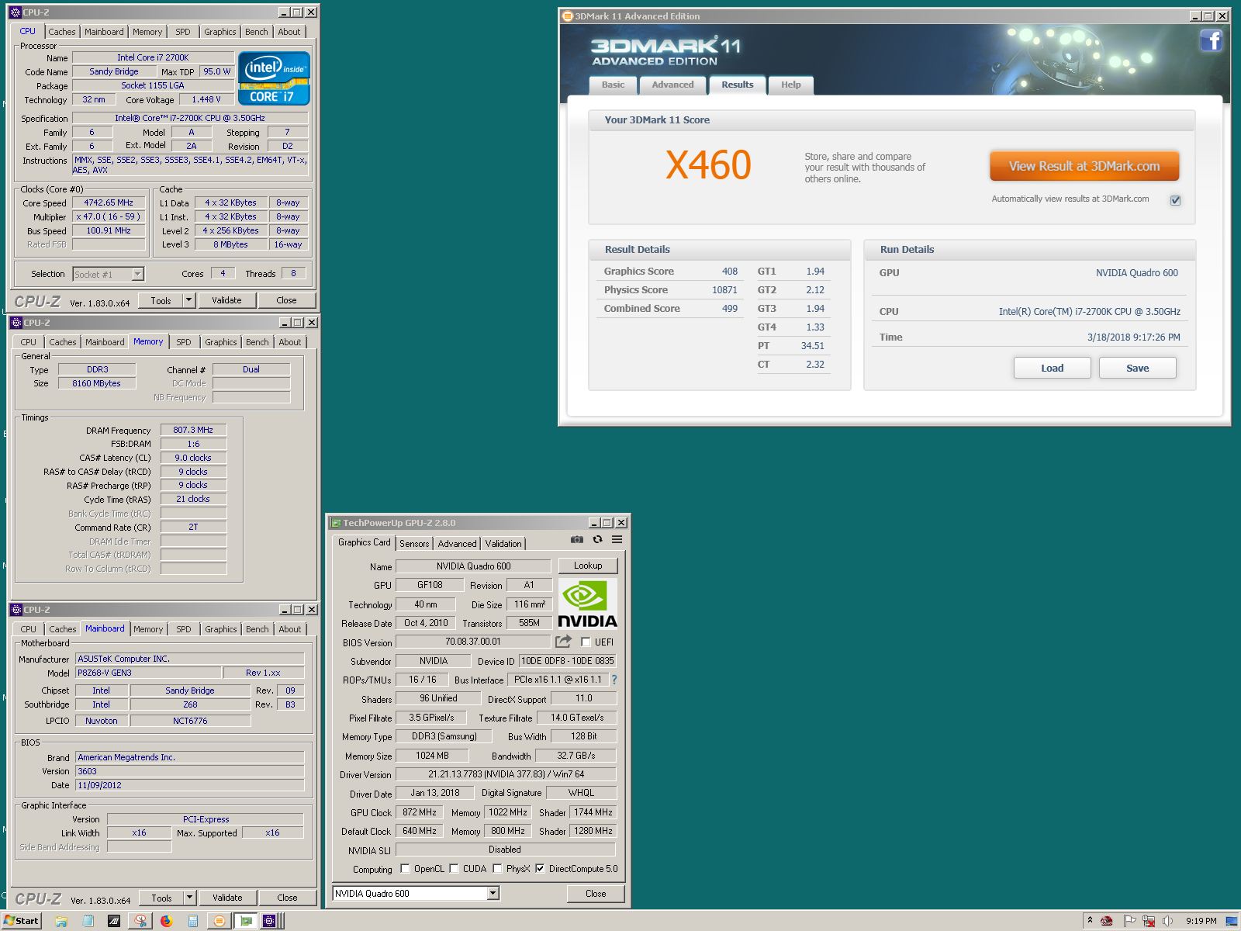Click the GPU-Z refresh icon
This screenshot has width=1241, height=931.
597,539
